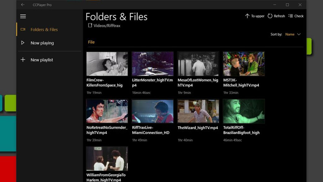The width and height of the screenshot is (323, 182).
Task: Open the WilliamFromGeorgiaToHarlem thumbnail
Action: [107, 159]
